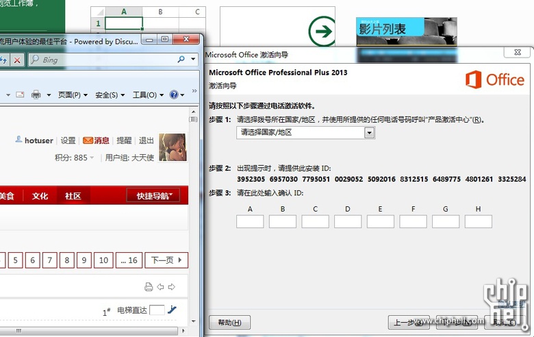
Task: Click 下一页 next page button
Action: (x=166, y=260)
